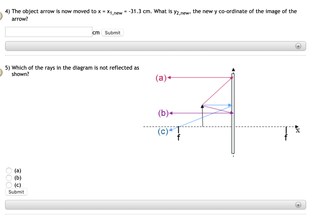Click the plus icon below question 5

(x=298, y=205)
